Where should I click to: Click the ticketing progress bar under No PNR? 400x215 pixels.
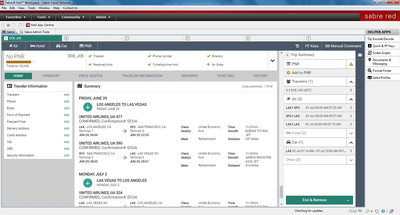point(21,62)
